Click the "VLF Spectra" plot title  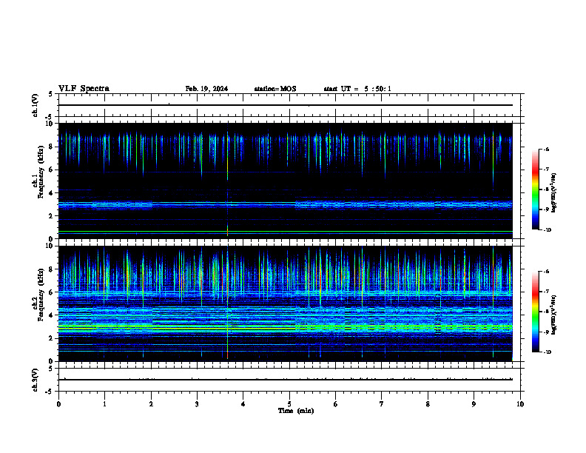pyautogui.click(x=84, y=89)
